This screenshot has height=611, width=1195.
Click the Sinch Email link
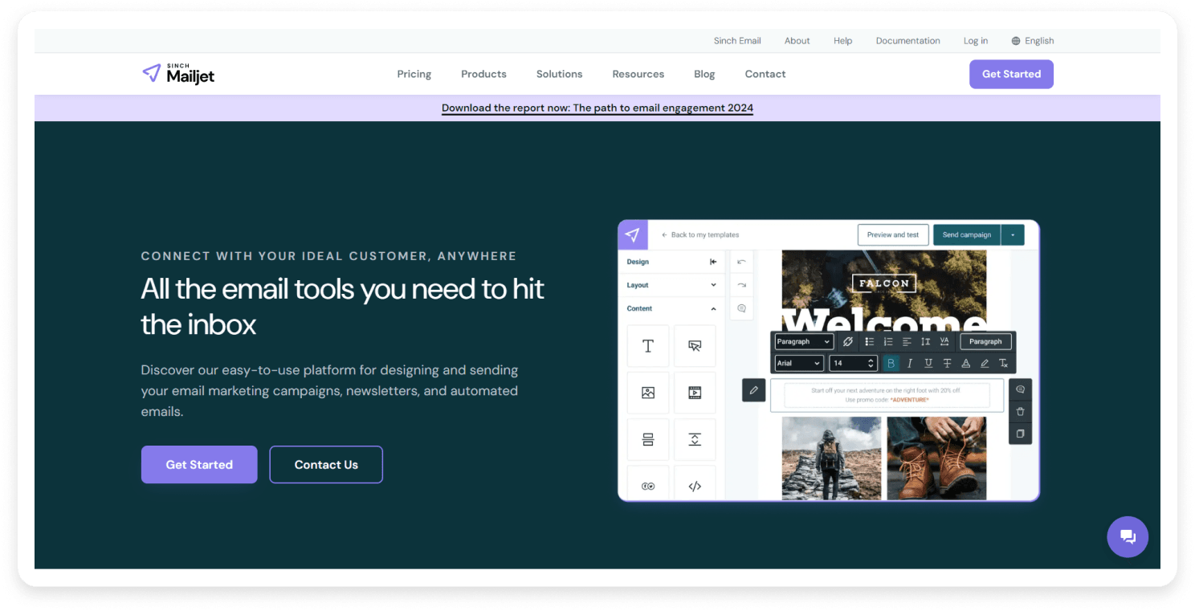(x=737, y=41)
